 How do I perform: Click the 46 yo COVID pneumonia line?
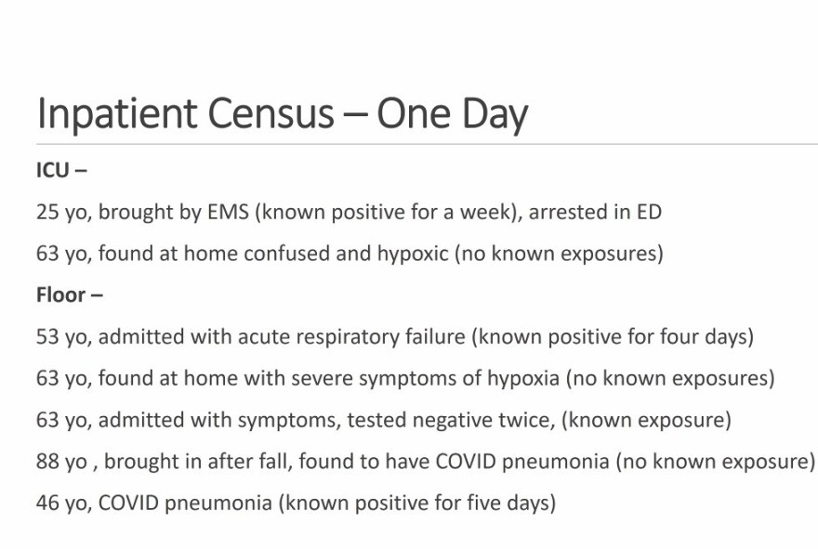point(297,503)
